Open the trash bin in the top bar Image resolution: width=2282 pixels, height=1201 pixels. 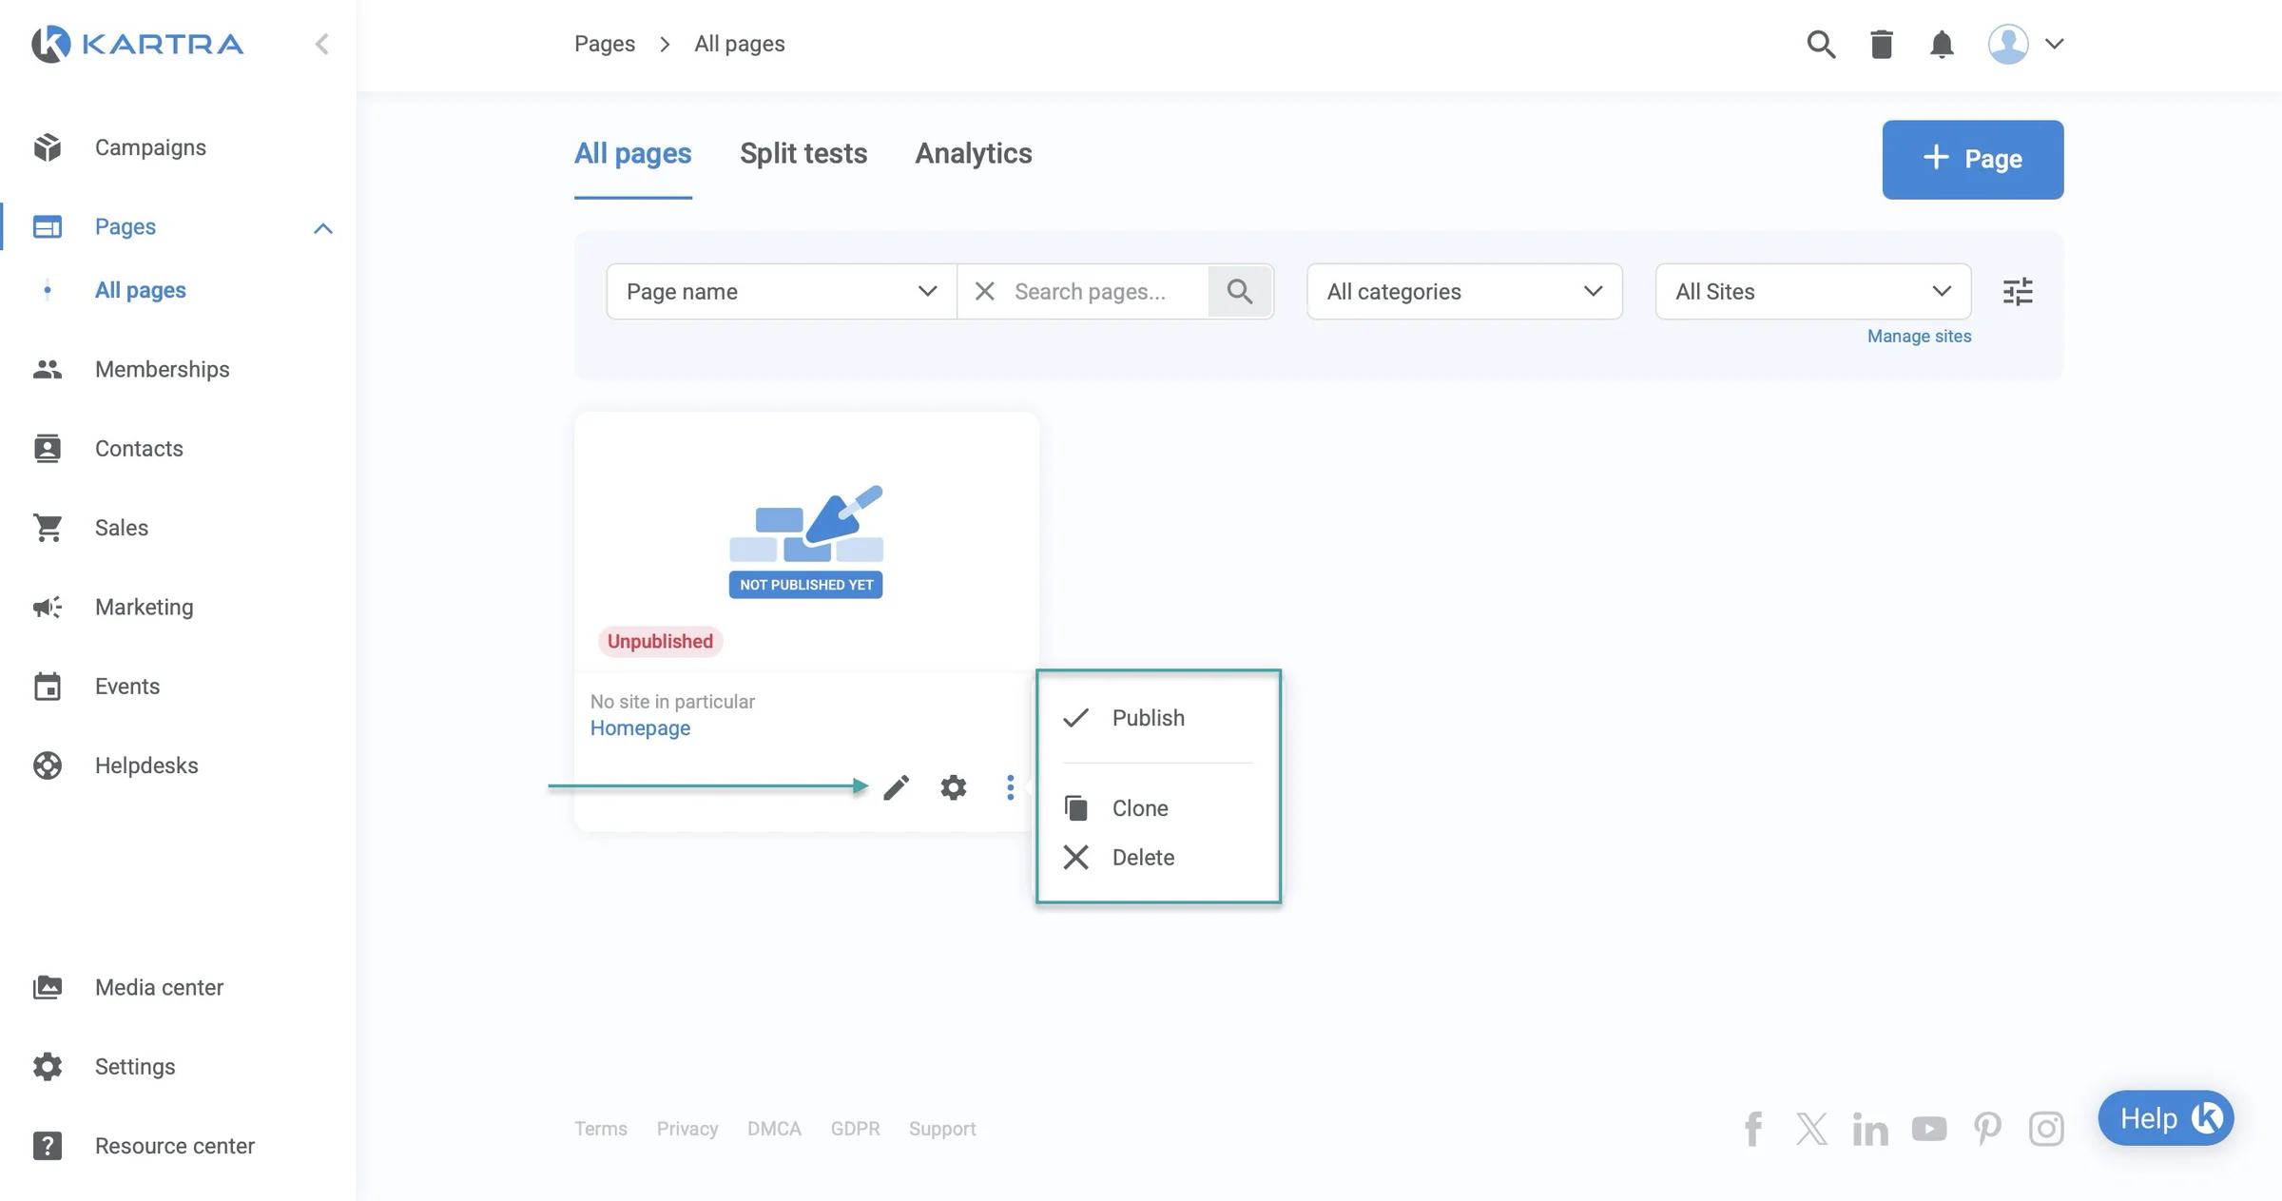tap(1882, 44)
